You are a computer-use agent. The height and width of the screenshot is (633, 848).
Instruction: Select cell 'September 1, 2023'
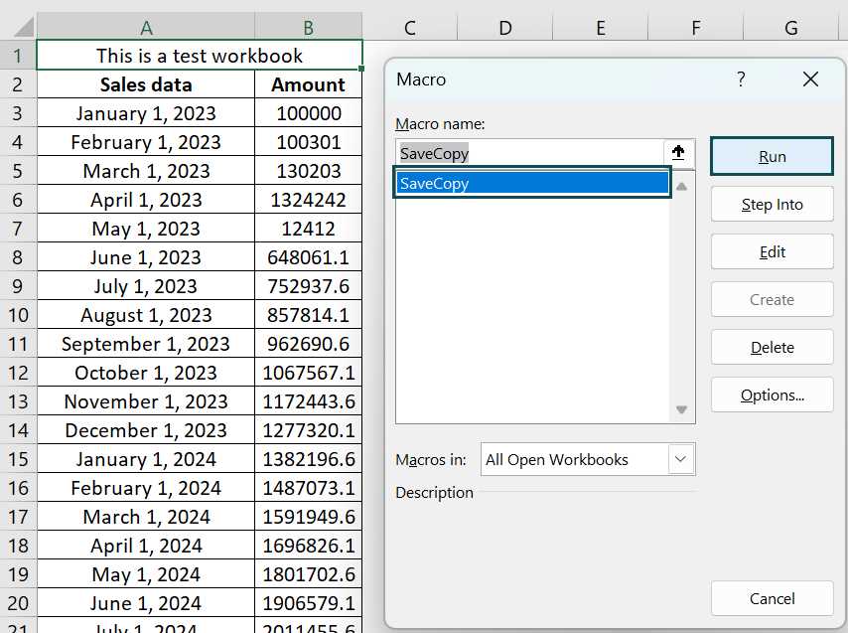146,344
